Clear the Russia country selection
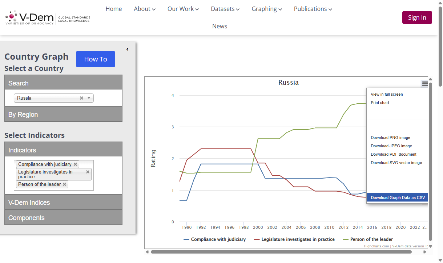443x263 pixels. (81, 98)
